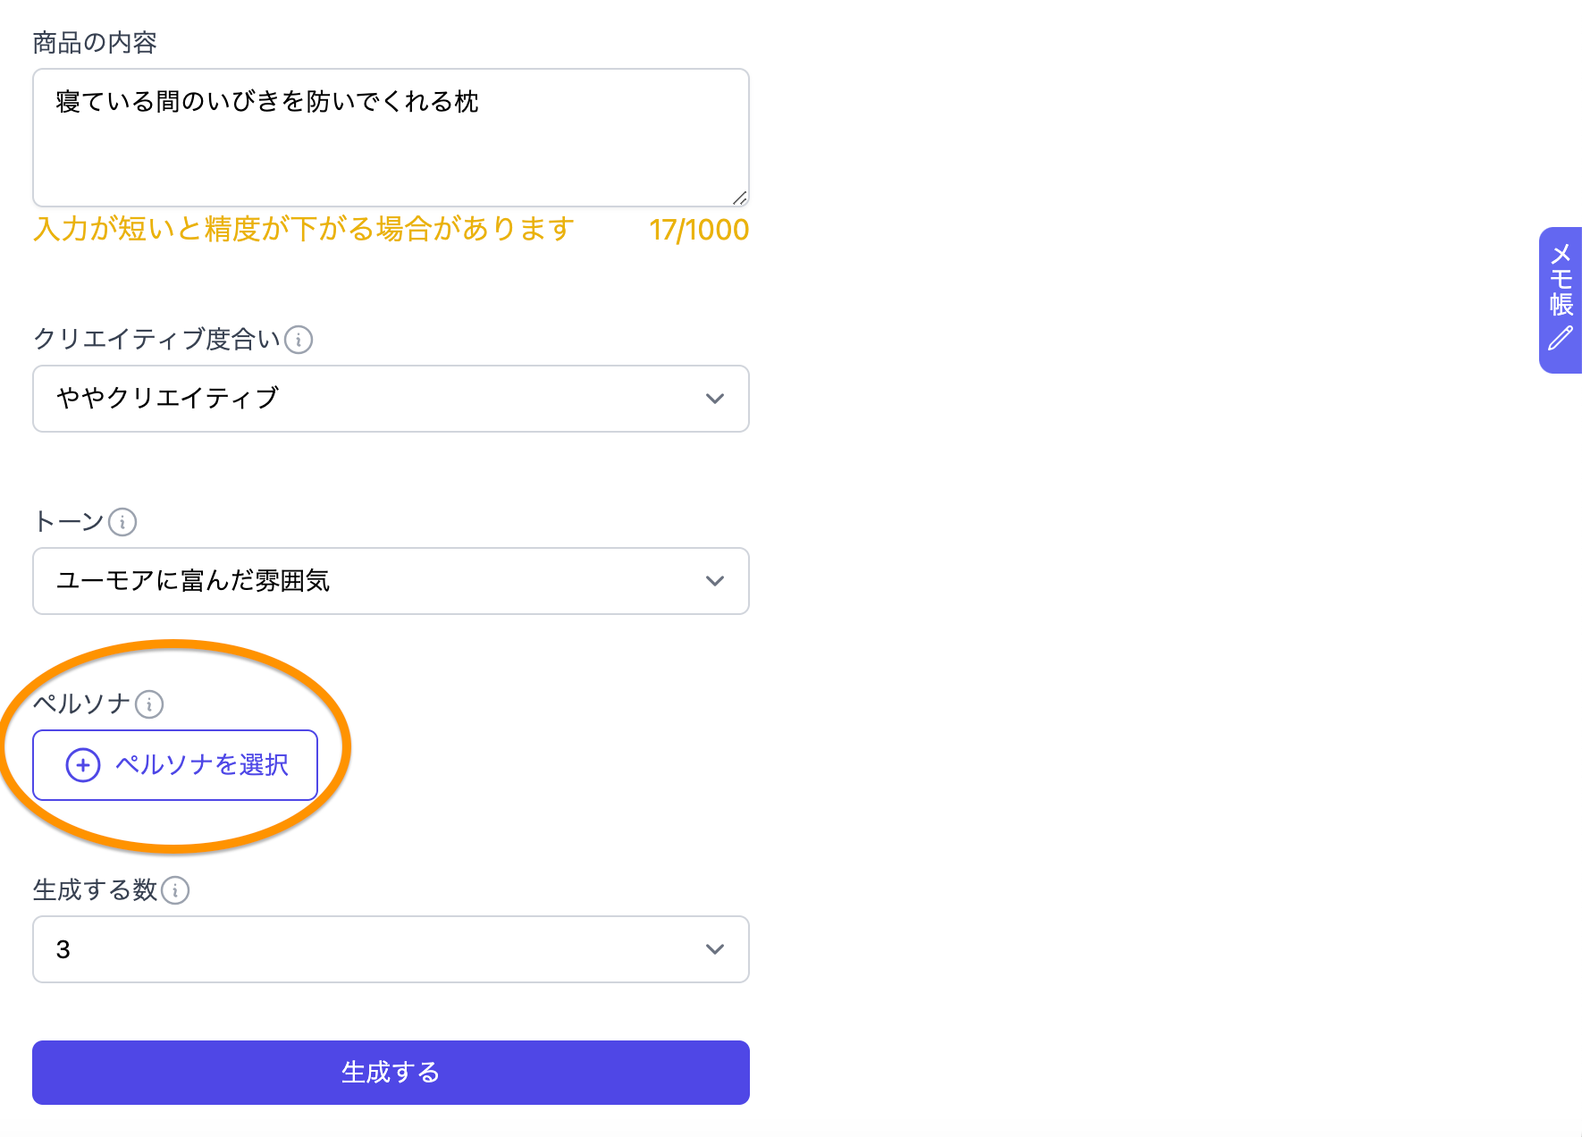The width and height of the screenshot is (1582, 1137).
Task: Show the ペルソナ info tooltip icon
Action: pyautogui.click(x=149, y=704)
